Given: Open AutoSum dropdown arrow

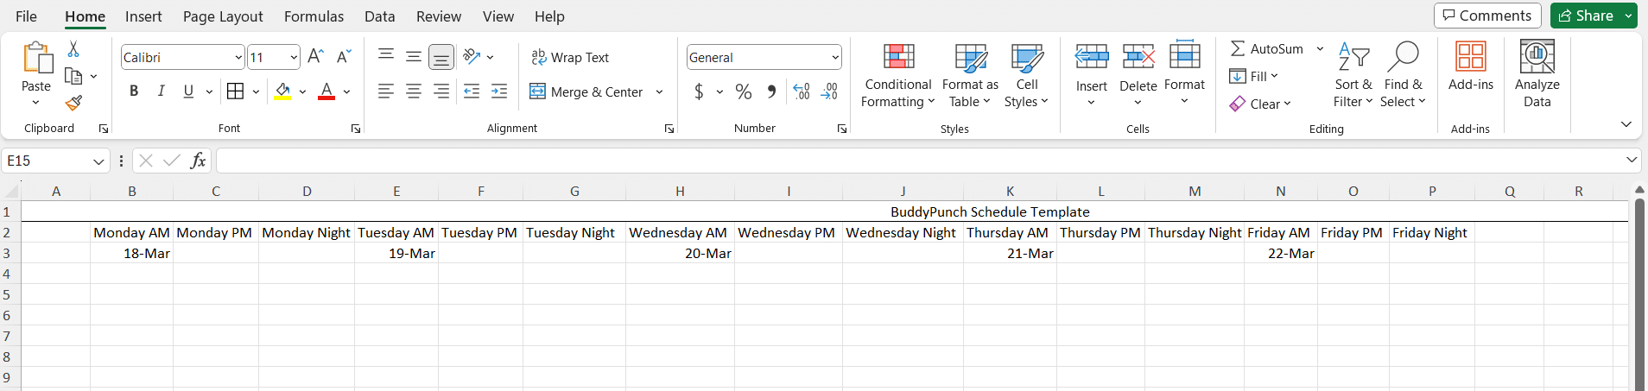Looking at the screenshot, I should [x=1320, y=49].
